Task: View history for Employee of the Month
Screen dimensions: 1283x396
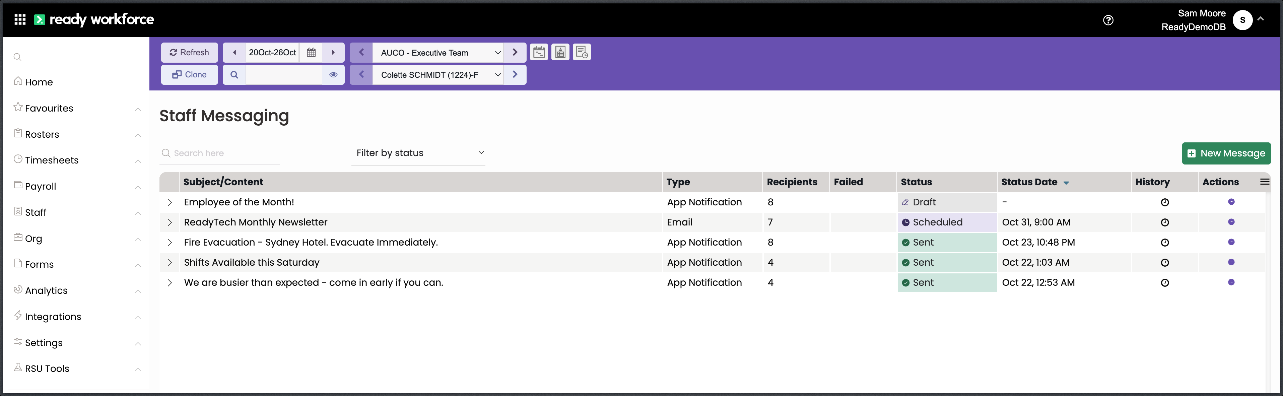Action: (x=1164, y=202)
